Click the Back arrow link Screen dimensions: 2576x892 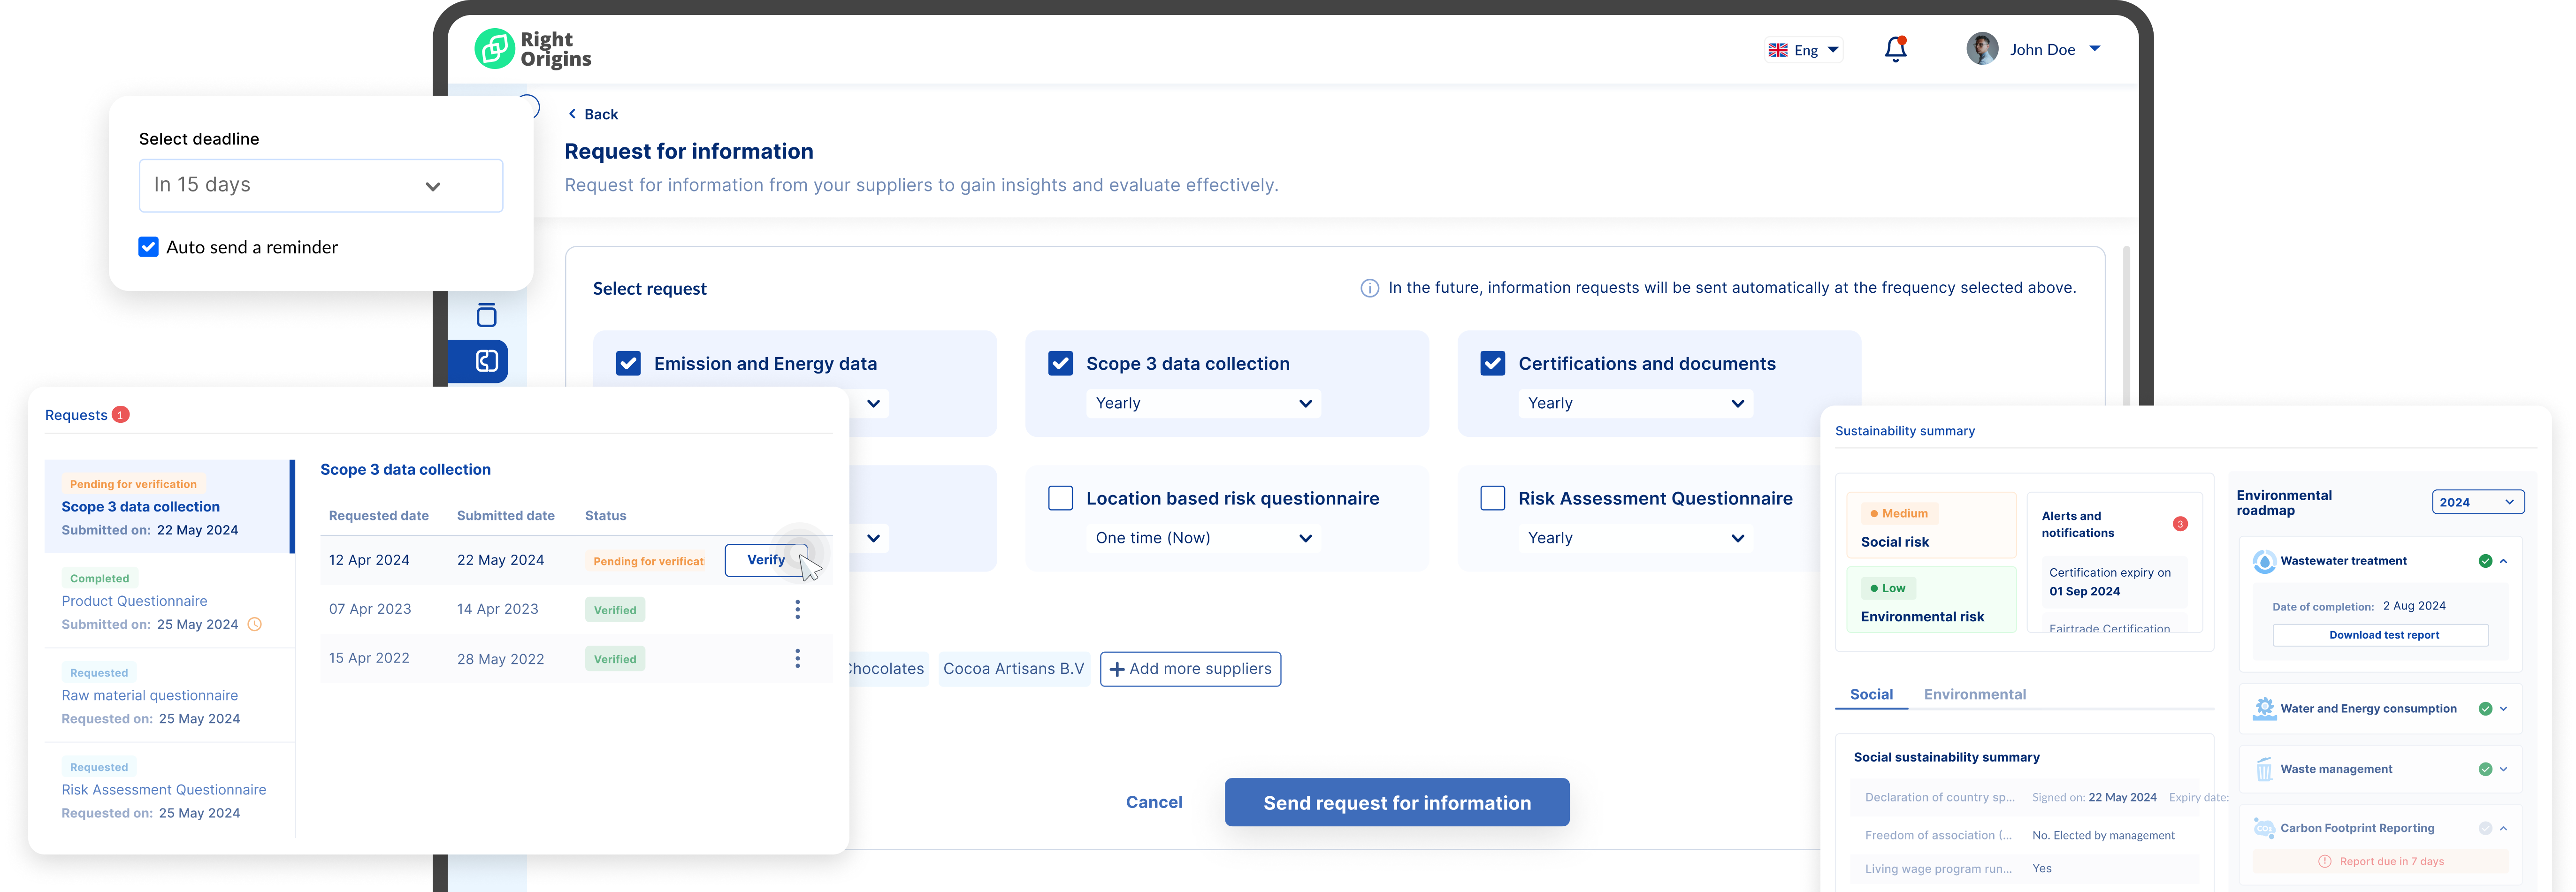(x=593, y=114)
